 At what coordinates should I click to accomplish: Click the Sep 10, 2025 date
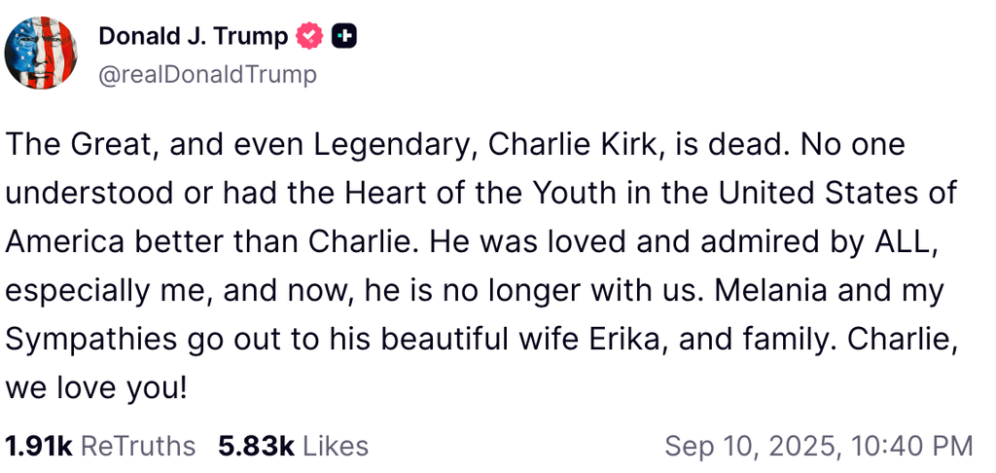(x=749, y=447)
